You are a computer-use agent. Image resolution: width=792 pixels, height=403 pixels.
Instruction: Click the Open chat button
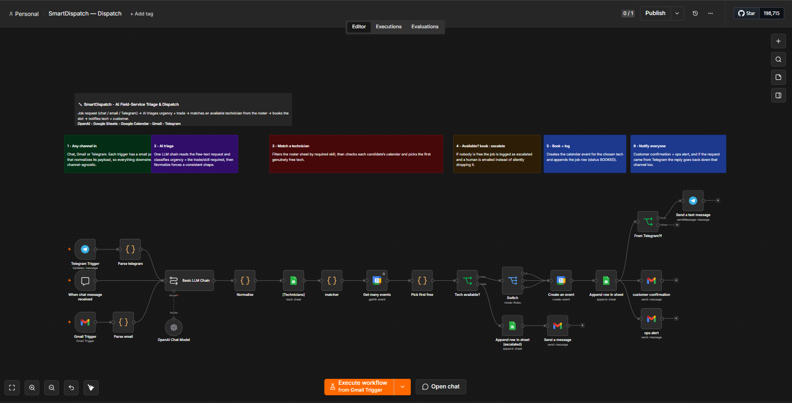click(x=441, y=387)
